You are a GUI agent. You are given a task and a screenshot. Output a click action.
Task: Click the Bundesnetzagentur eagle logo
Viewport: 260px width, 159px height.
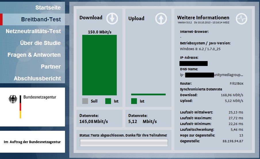pos(13,99)
